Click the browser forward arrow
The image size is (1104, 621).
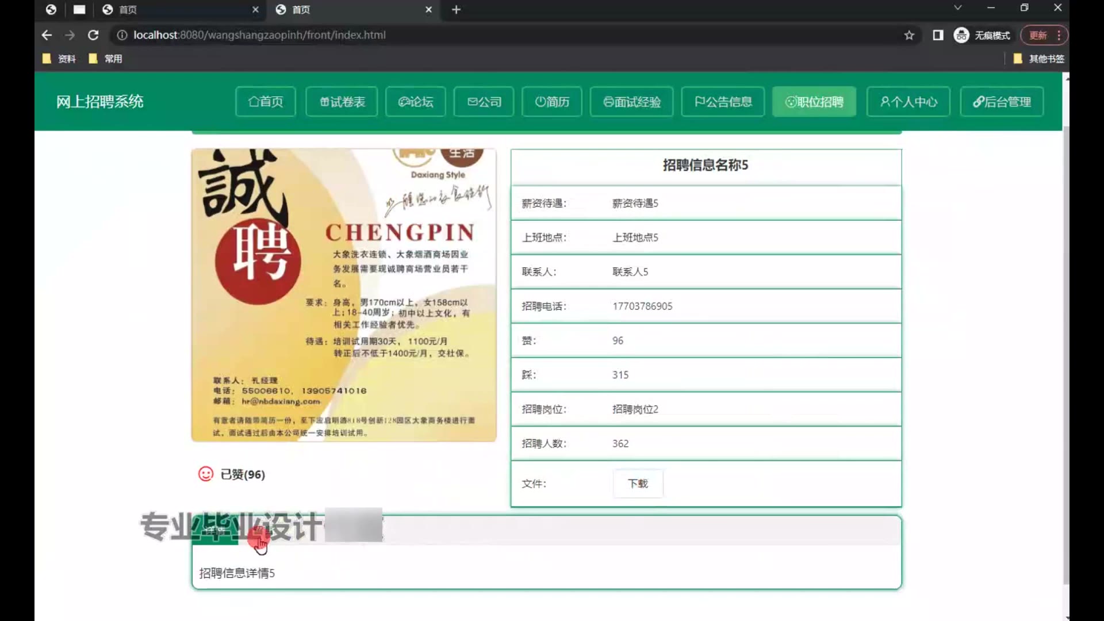click(70, 35)
